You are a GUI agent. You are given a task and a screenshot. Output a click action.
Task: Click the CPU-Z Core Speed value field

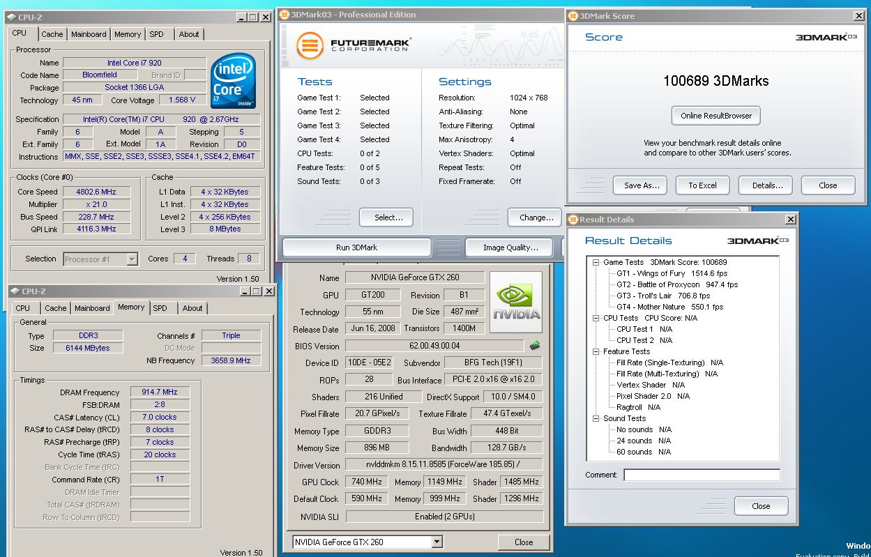[x=96, y=192]
